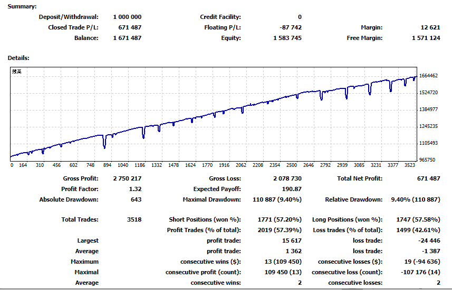Click the 1664462 y-axis price label
Screen dimensions: 452x290
pos(429,76)
